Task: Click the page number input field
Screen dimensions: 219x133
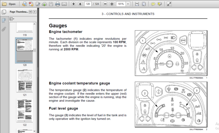Action: pos(88,4)
